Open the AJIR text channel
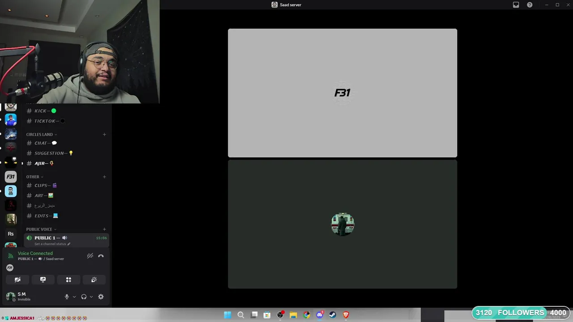Screen dimensions: 573x322 (x=66, y=163)
